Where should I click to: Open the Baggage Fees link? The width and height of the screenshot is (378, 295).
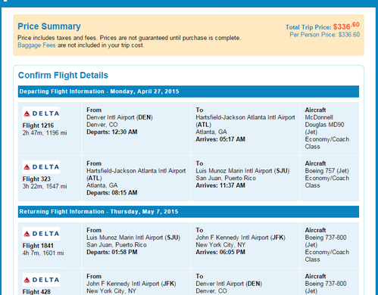coord(36,45)
